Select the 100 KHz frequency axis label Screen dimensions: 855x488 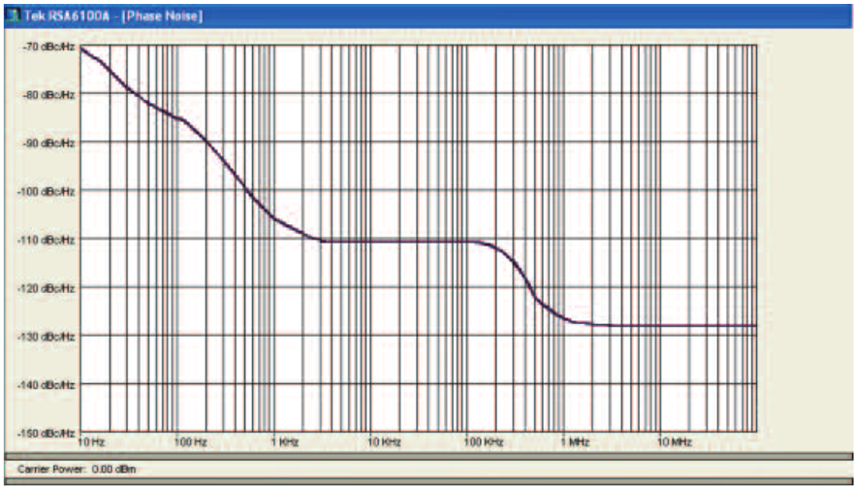pyautogui.click(x=483, y=442)
